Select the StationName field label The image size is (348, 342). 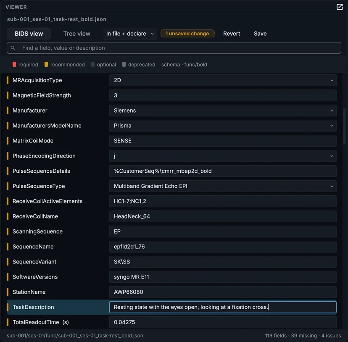tap(29, 292)
